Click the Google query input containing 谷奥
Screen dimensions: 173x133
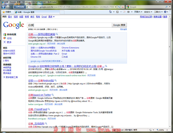click(x=70, y=25)
